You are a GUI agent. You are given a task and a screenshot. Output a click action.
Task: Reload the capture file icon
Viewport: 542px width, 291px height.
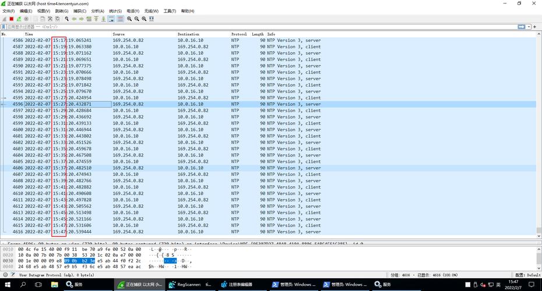coord(57,19)
